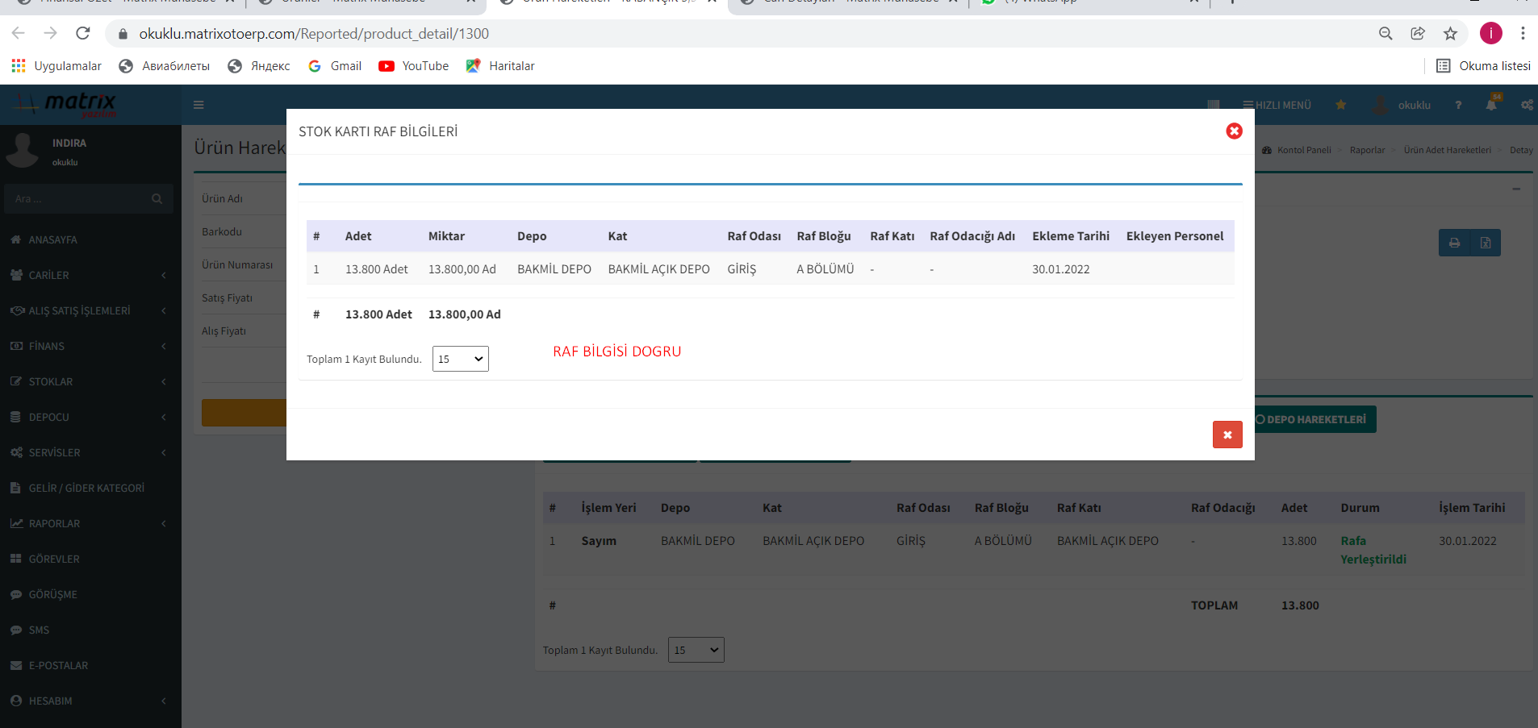Open the records-per-page dropdown in the modal
This screenshot has width=1538, height=728.
(460, 359)
